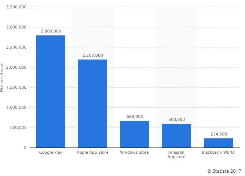This screenshot has height=176, width=245.
Task: Click the 2,200,000 data label
Action: click(92, 56)
